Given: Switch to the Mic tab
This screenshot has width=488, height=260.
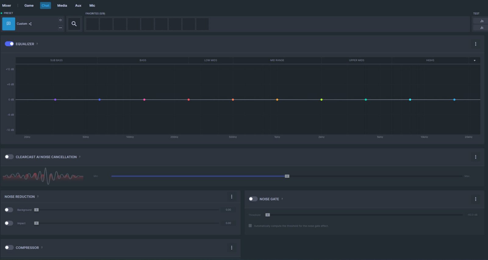Looking at the screenshot, I should click(92, 5).
